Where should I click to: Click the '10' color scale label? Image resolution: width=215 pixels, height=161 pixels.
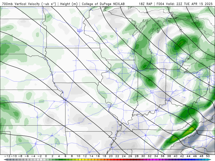click(x=78, y=156)
